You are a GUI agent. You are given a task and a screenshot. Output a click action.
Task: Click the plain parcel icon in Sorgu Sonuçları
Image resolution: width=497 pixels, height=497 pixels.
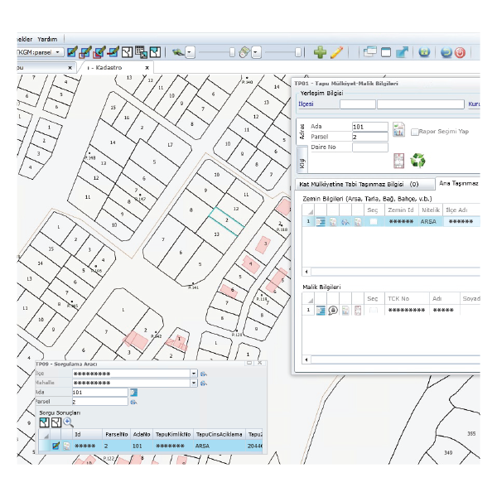(x=56, y=422)
